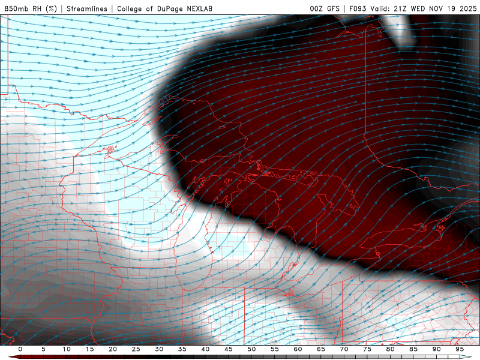The width and height of the screenshot is (480, 360).
Task: Click the "70" tick label on the RH scale
Action: [344, 349]
